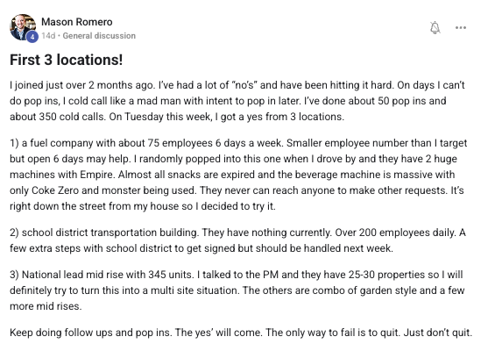Open the three-dot post options menu

click(x=461, y=28)
